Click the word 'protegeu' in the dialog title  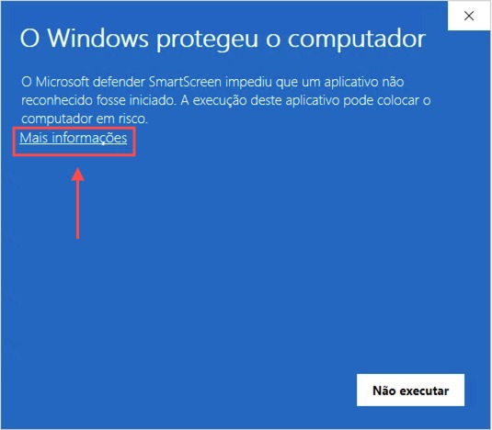[207, 40]
